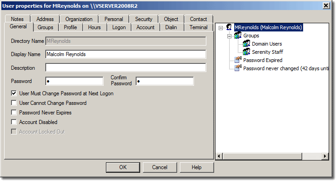
Task: Collapse the MReynolds root tree node
Action: pos(220,28)
